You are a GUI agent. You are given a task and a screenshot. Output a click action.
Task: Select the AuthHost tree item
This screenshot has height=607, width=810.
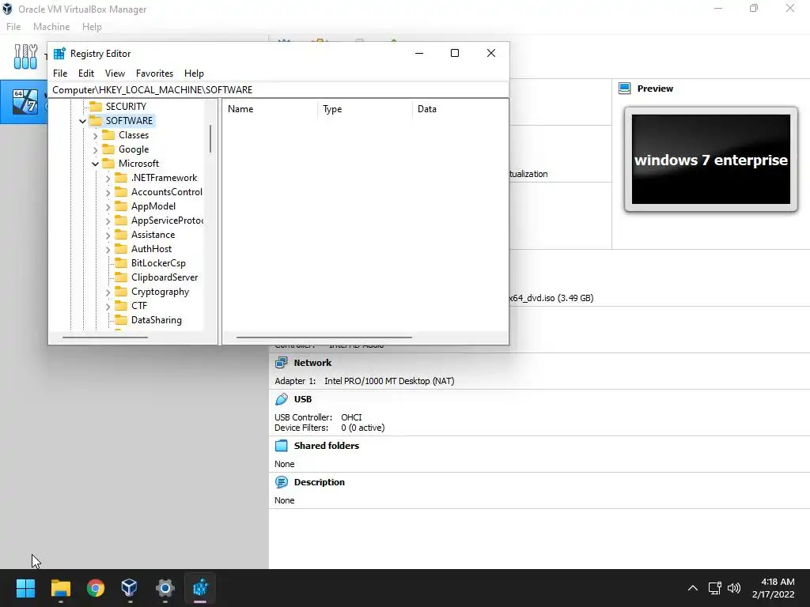151,249
